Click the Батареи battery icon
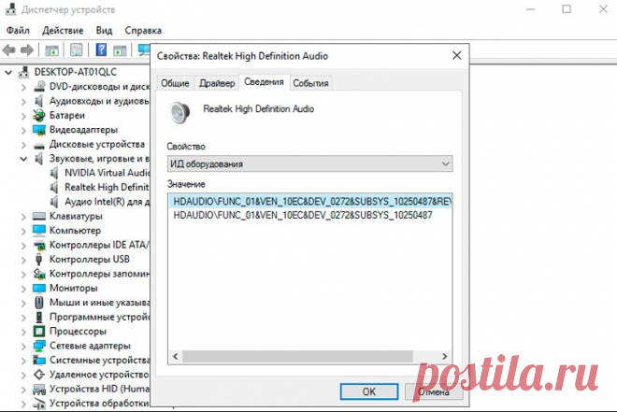This screenshot has width=617, height=412. pyautogui.click(x=39, y=115)
